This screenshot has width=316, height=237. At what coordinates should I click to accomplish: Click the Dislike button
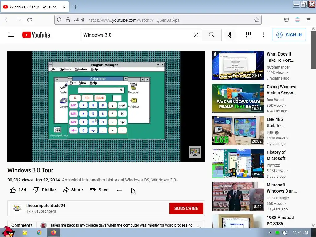coord(44,190)
